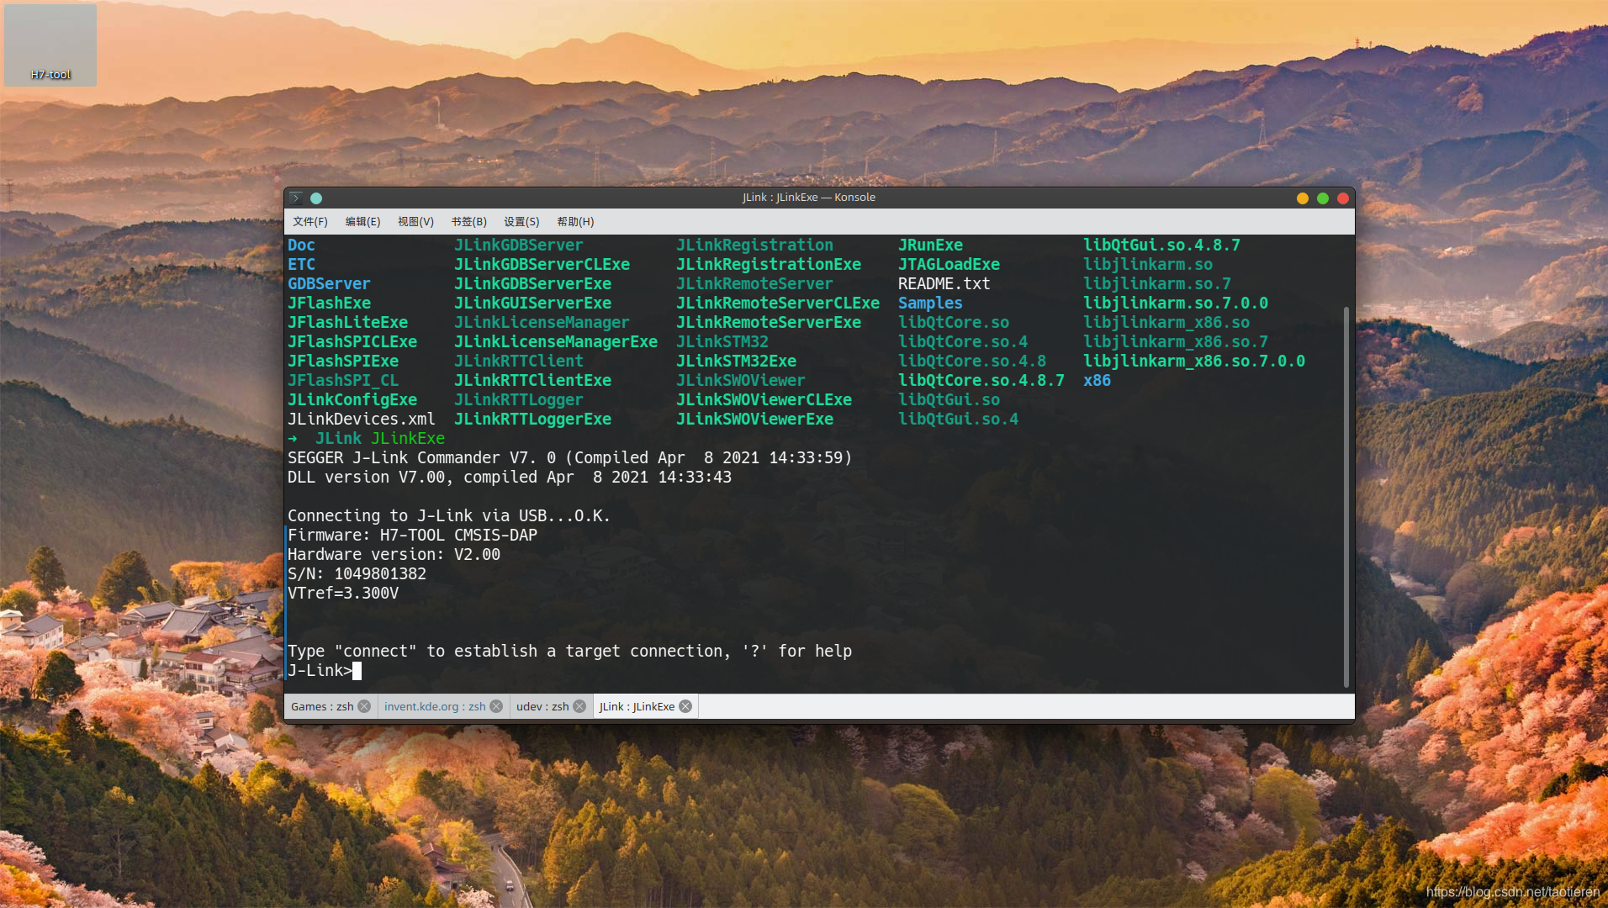Click JFlashExe in the listing
1608x908 pixels.
coord(329,304)
